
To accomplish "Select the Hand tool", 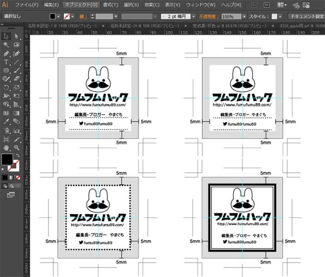I will pyautogui.click(x=6, y=148).
